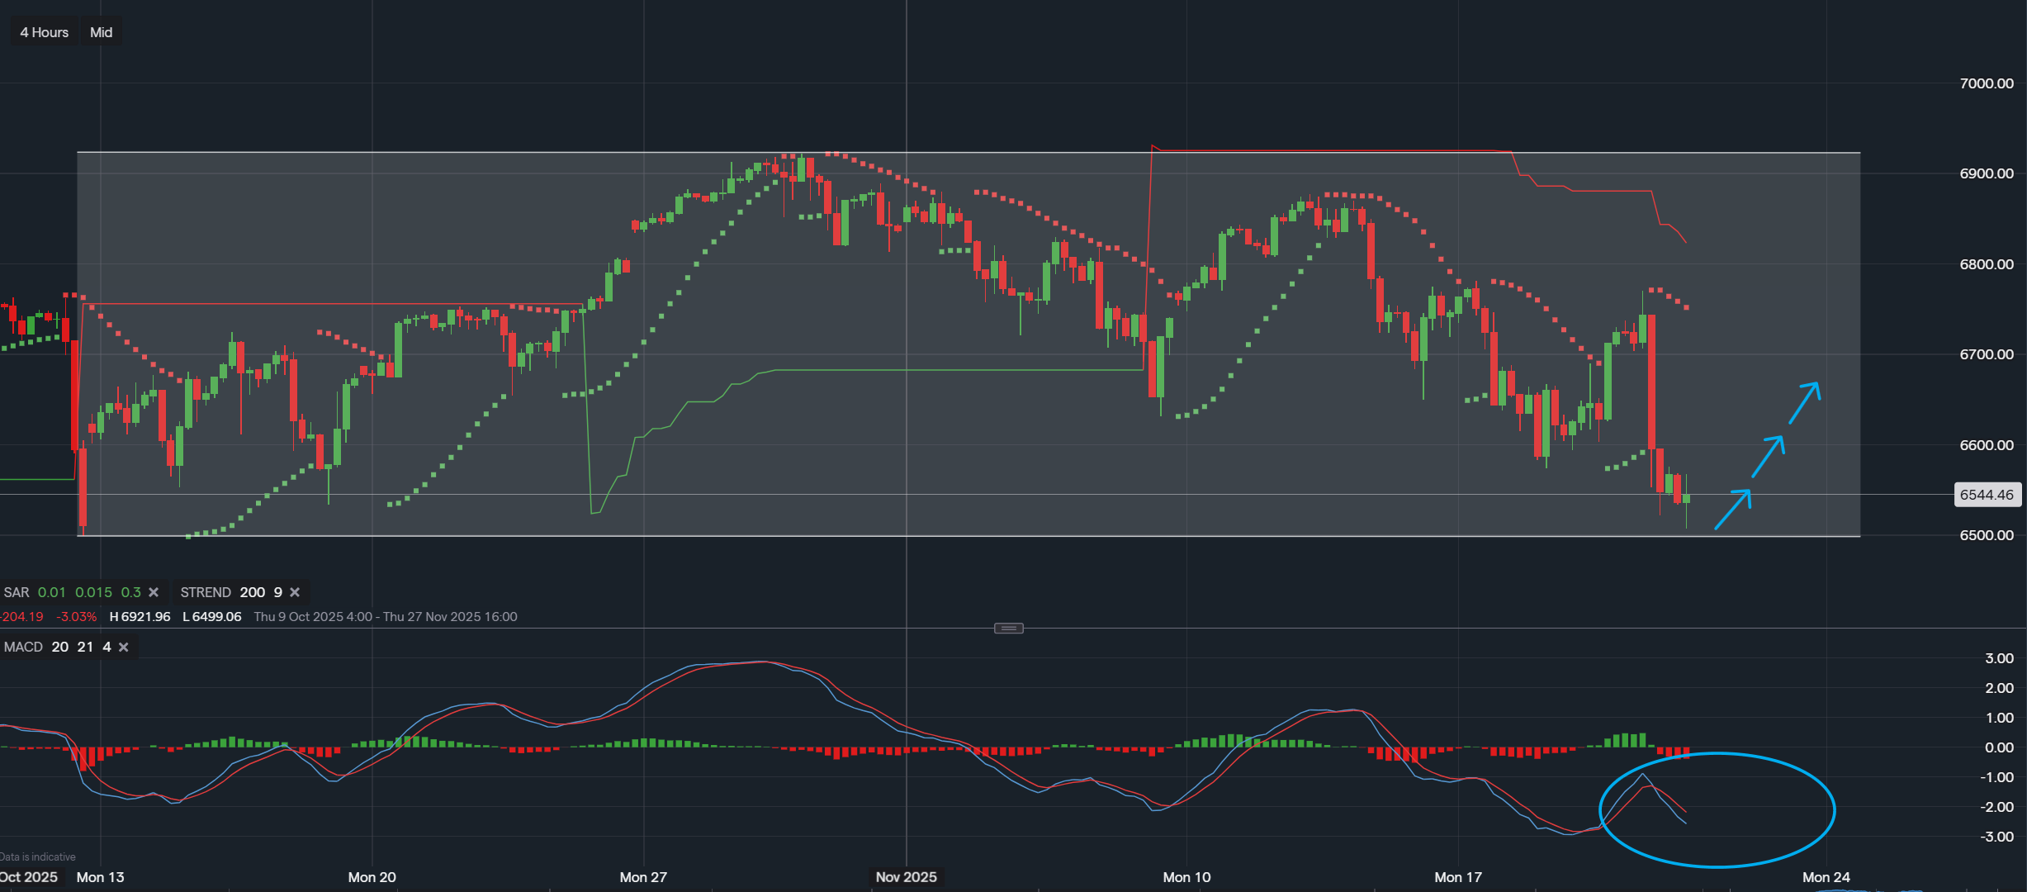Open SAR step parameter 0.01
Image resolution: width=2027 pixels, height=892 pixels.
pos(50,592)
